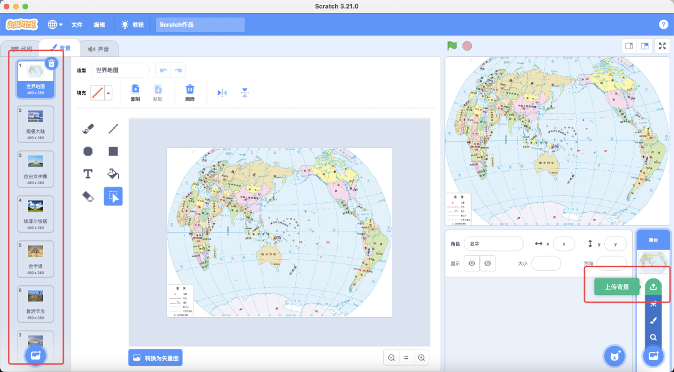
Task: Click the 大小 size field
Action: pyautogui.click(x=546, y=263)
